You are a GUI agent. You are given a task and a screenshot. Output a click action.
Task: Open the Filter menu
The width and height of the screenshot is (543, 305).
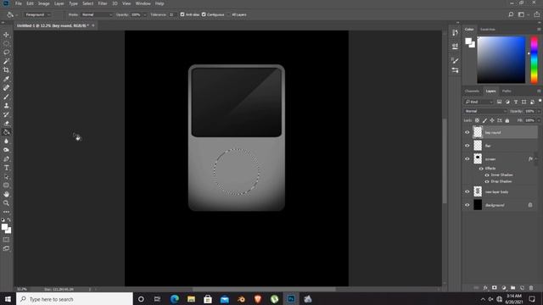pyautogui.click(x=103, y=3)
